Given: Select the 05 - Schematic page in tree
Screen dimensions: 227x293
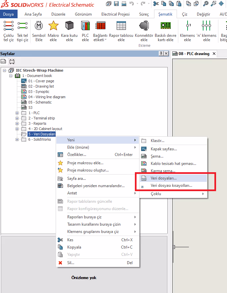Looking at the screenshot, I should click(40, 102).
